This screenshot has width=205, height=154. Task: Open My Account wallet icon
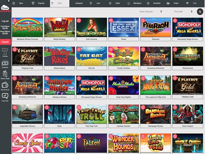5,86
